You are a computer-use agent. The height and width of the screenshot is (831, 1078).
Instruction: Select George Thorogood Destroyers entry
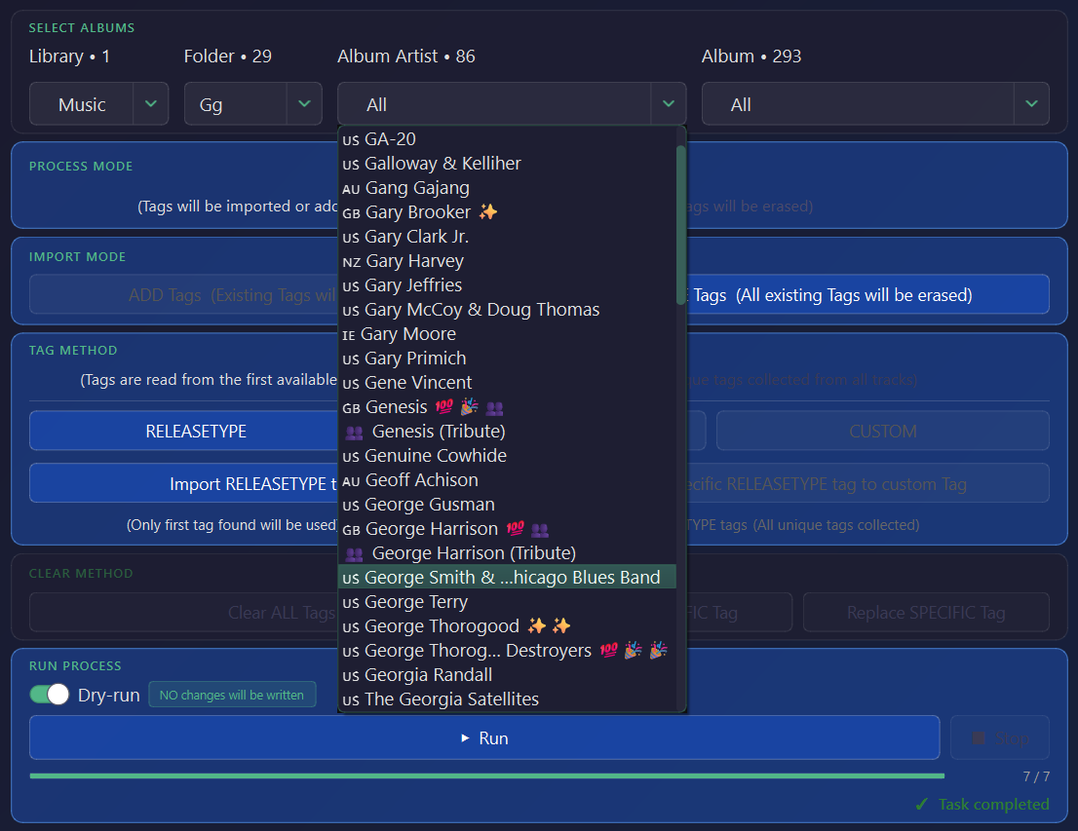tap(508, 650)
